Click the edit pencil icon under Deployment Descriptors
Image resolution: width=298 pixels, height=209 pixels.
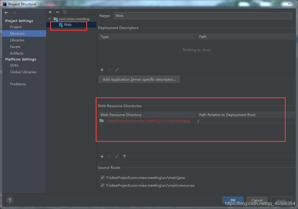(117, 70)
